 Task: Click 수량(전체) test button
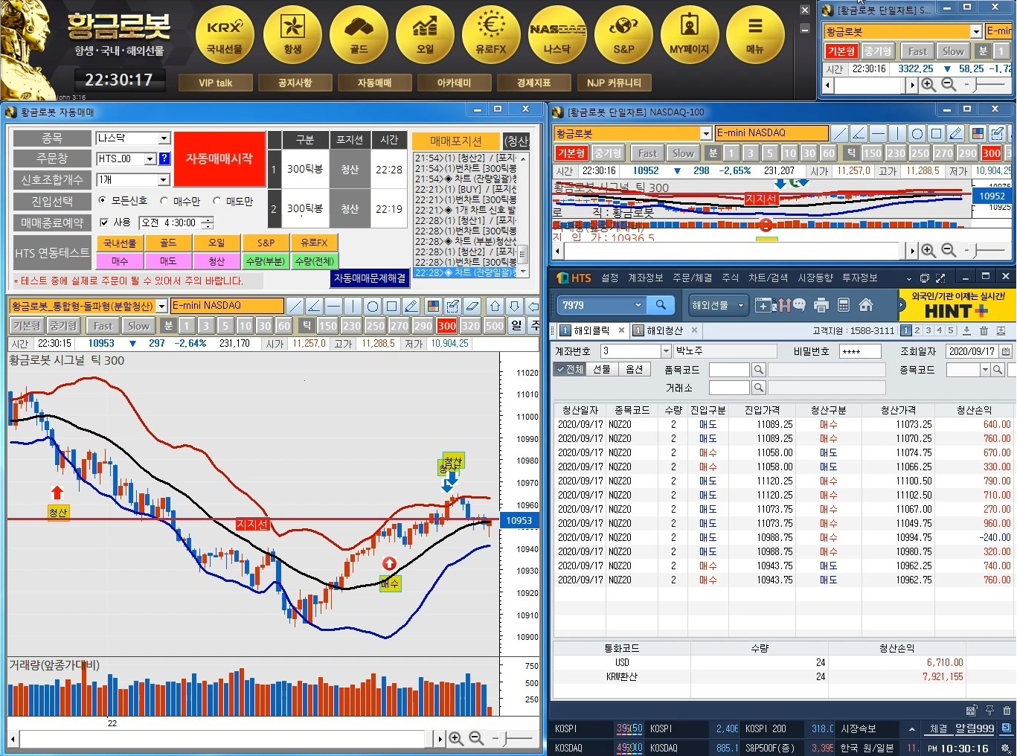[314, 261]
